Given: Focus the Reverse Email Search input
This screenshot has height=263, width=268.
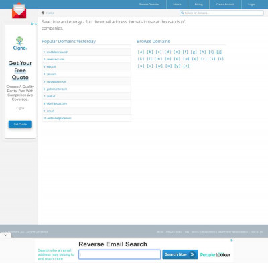Looking at the screenshot, I should (119, 254).
